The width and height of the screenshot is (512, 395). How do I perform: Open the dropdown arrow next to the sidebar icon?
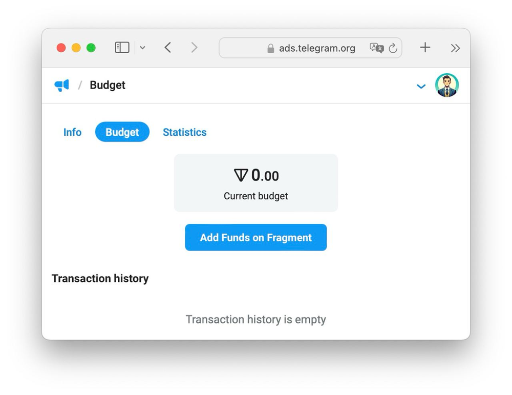click(x=142, y=48)
